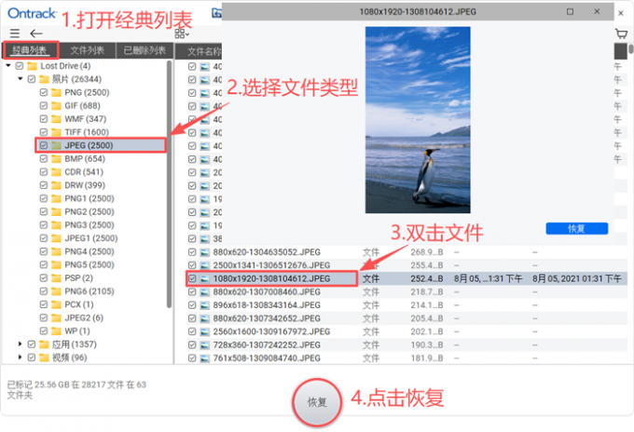Viewport: 634px width, 432px height.
Task: Click image icon of 2500x1341-1306512676.JPEG
Action: click(x=205, y=265)
